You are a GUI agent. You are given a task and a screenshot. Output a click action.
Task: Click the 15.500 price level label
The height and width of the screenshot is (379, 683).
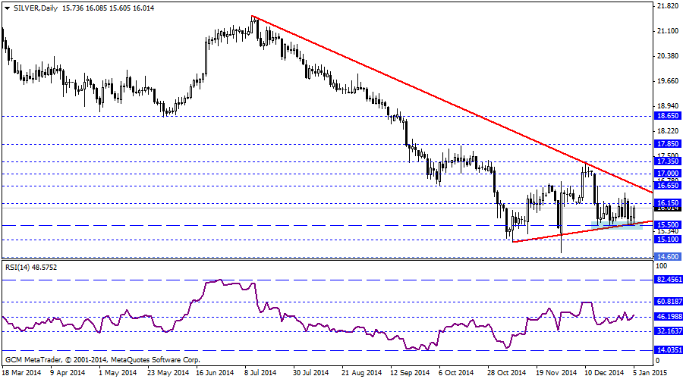click(666, 225)
